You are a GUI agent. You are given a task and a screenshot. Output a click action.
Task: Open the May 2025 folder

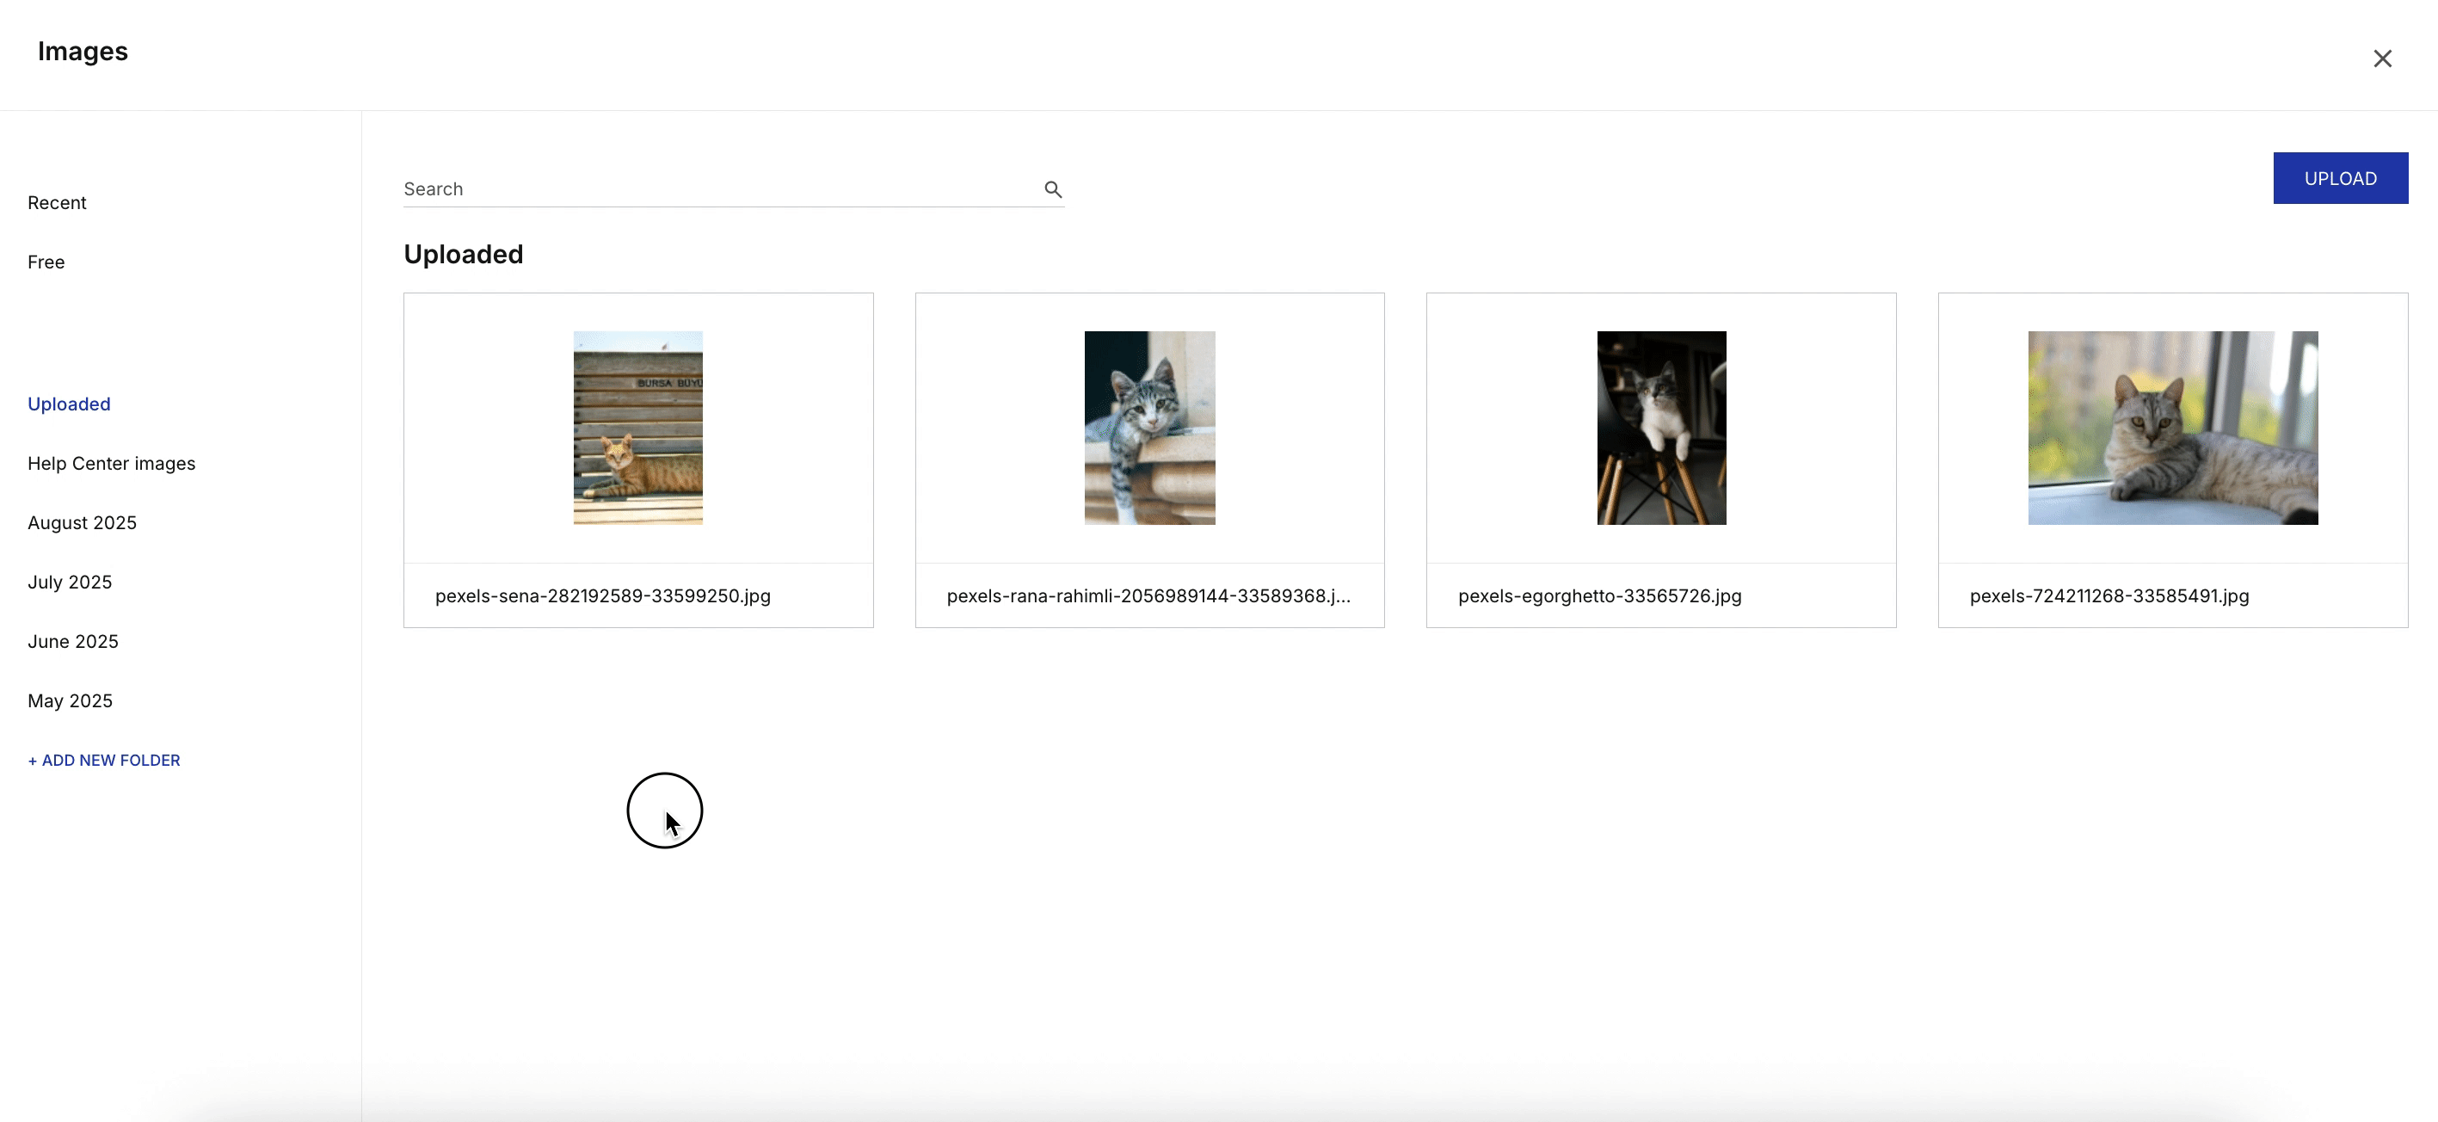[x=70, y=700]
